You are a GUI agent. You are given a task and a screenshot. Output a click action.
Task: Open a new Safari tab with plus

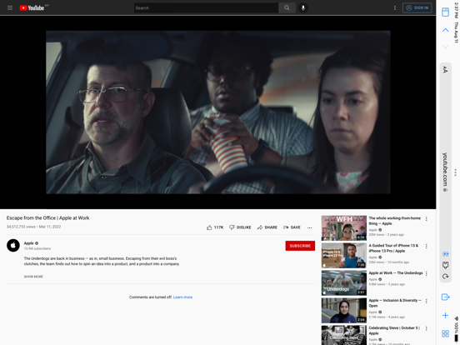click(445, 315)
